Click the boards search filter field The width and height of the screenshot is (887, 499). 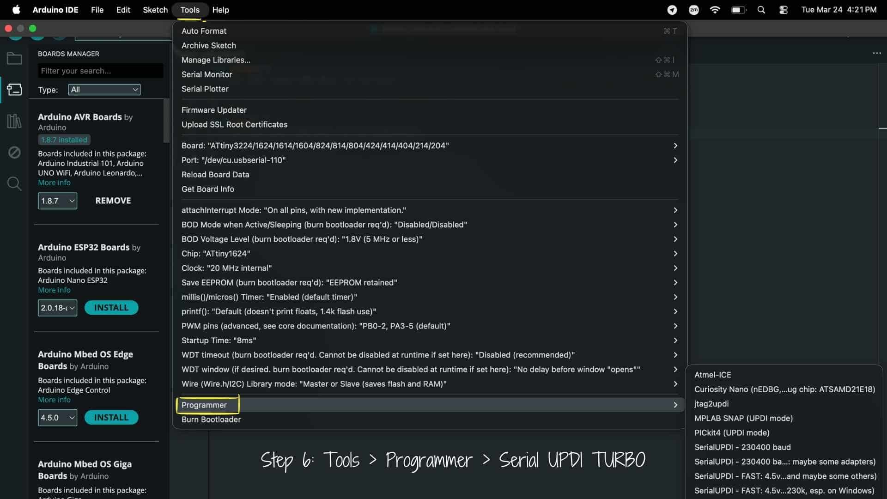click(x=100, y=71)
